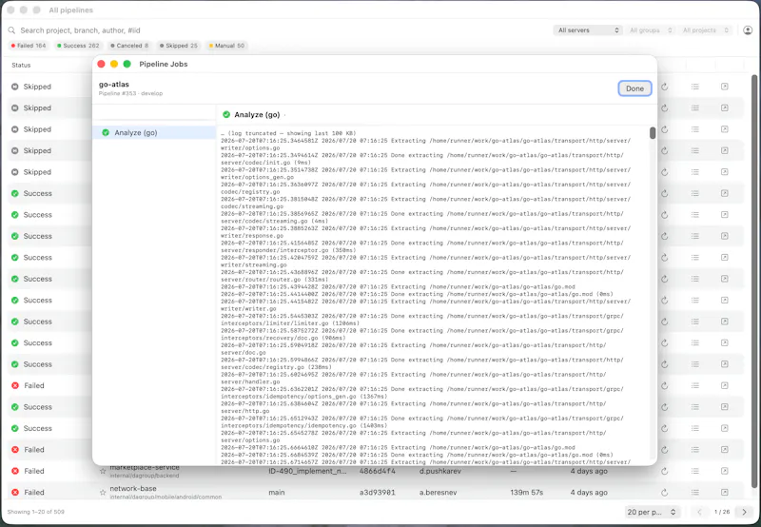761x527 pixels.
Task: Open the All projects dropdown
Action: pyautogui.click(x=706, y=30)
